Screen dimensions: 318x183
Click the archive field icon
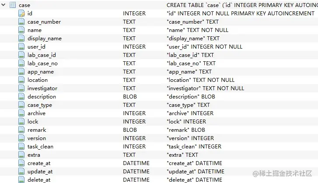point(21,113)
